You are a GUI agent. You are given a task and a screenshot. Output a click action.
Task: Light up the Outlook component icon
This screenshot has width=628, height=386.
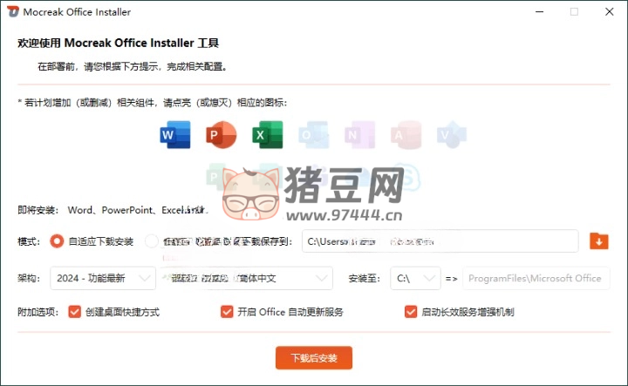(314, 135)
